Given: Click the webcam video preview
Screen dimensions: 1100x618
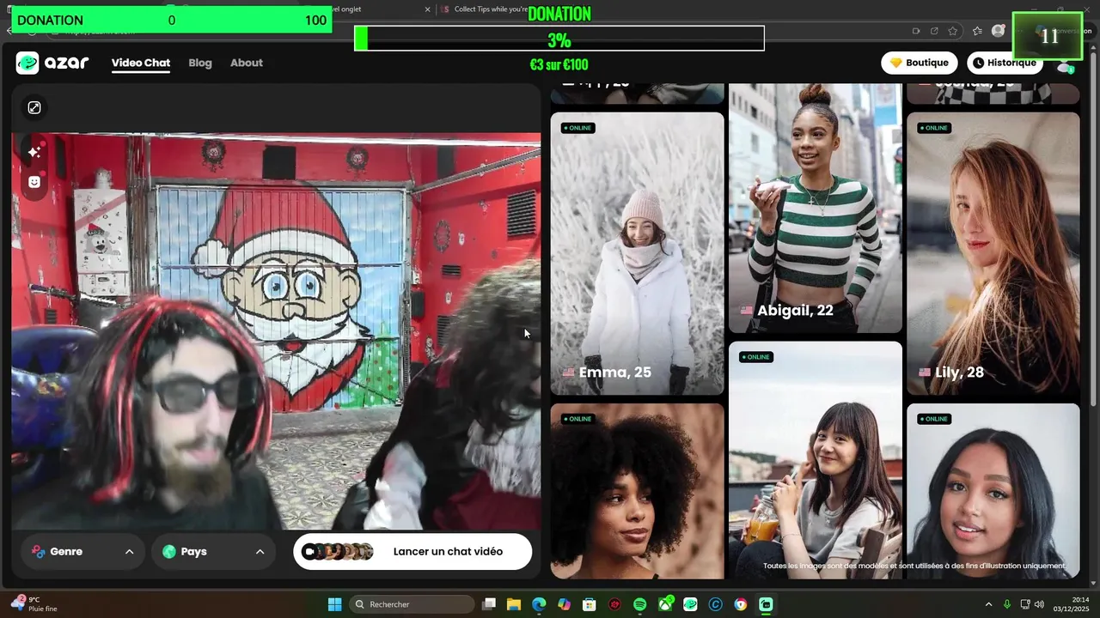Looking at the screenshot, I should pos(277,331).
